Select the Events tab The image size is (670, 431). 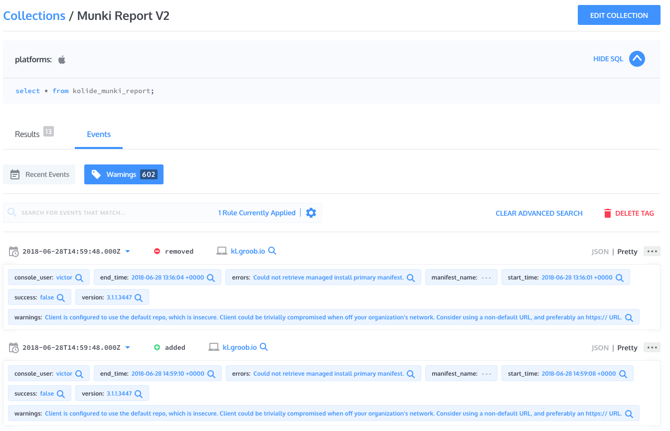[x=98, y=134]
